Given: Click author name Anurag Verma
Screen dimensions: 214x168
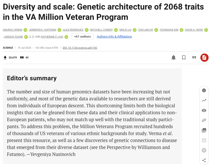Looking at the screenshot, I should click(12, 30).
